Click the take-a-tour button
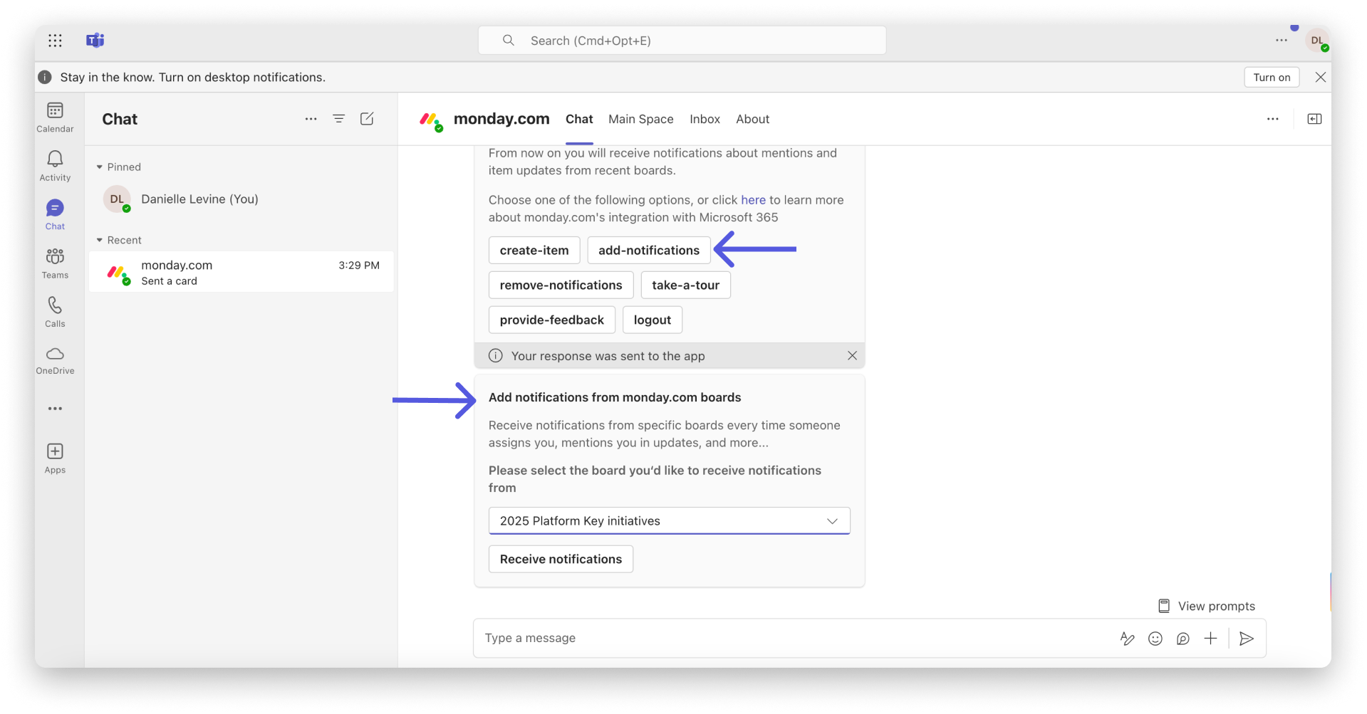The height and width of the screenshot is (714, 1367). tap(685, 285)
